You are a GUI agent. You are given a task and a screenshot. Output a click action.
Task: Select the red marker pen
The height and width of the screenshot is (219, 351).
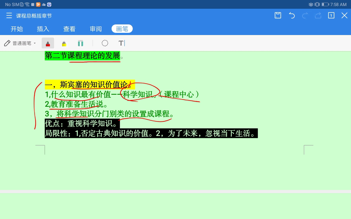coord(48,43)
